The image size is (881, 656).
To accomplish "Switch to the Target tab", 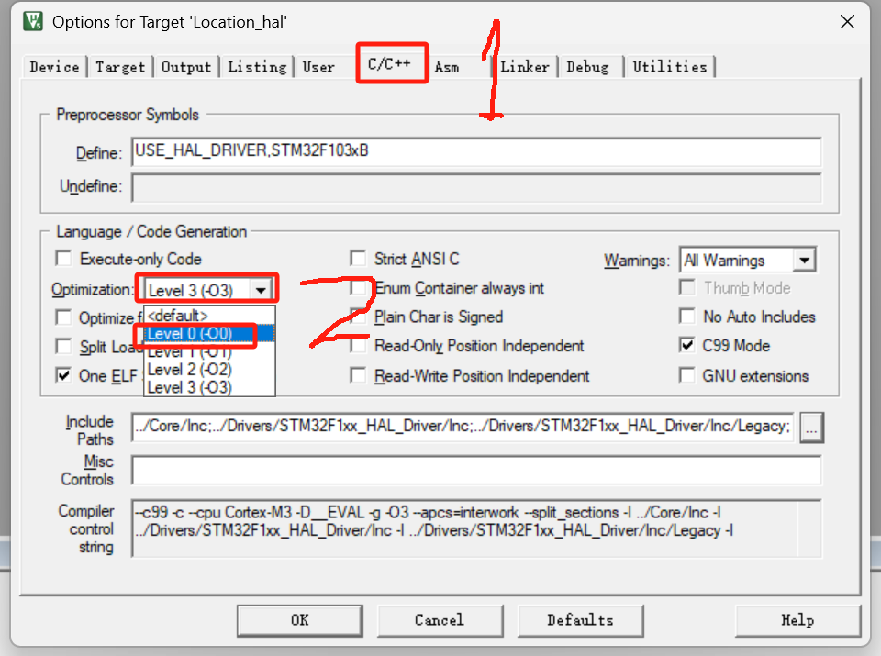I will coord(120,67).
